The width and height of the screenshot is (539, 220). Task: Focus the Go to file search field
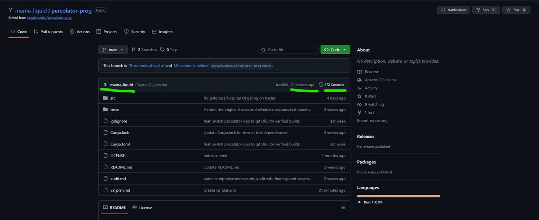(x=288, y=50)
